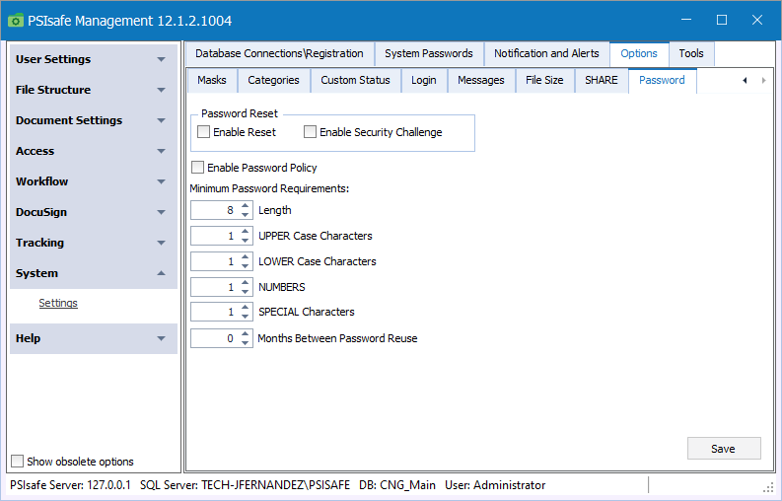Maximize the PSIsafe Management window

[x=722, y=20]
